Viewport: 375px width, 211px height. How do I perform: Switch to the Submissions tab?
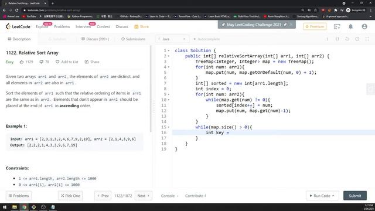pyautogui.click(x=133, y=39)
